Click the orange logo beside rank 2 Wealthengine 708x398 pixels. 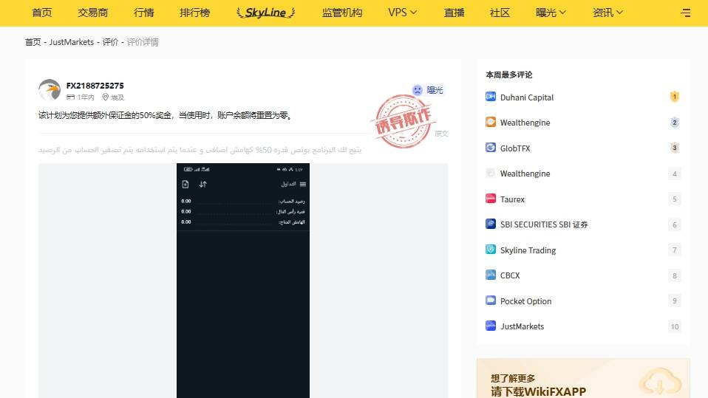click(x=491, y=122)
